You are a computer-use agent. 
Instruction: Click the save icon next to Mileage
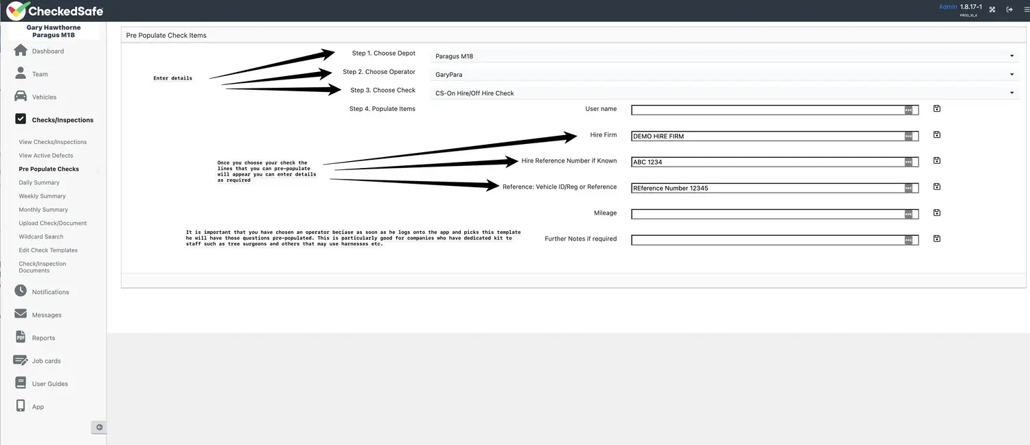937,213
